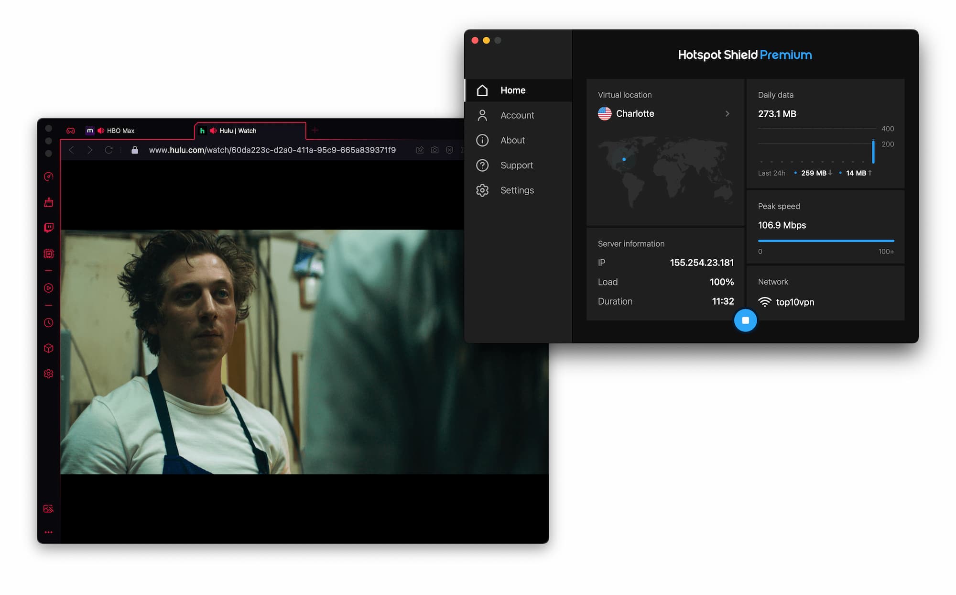This screenshot has width=956, height=595.
Task: Click the top10vpn network name link
Action: pyautogui.click(x=794, y=302)
